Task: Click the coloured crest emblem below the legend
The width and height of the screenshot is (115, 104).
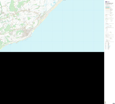Action: [x=105, y=102]
